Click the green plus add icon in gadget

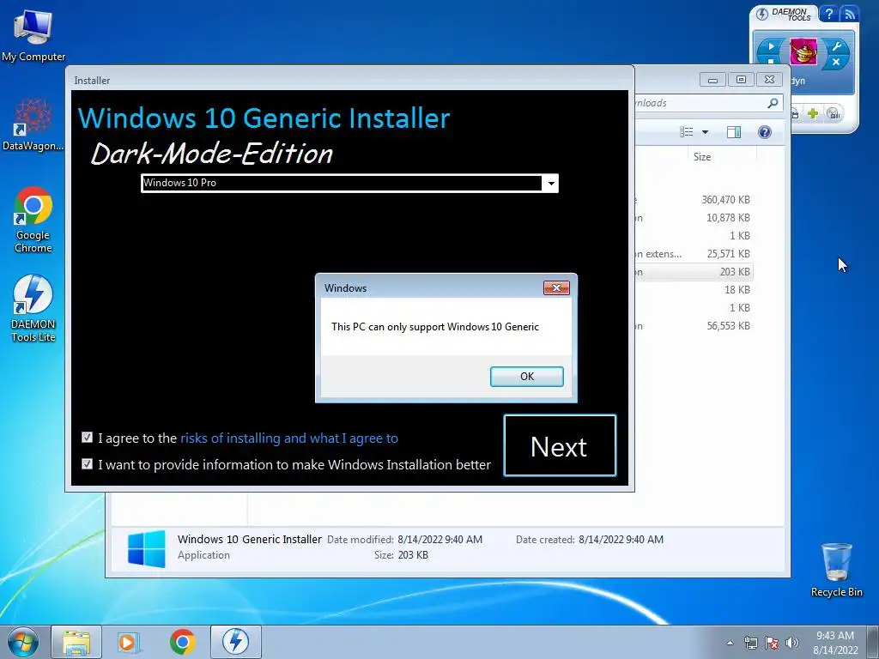pyautogui.click(x=812, y=114)
